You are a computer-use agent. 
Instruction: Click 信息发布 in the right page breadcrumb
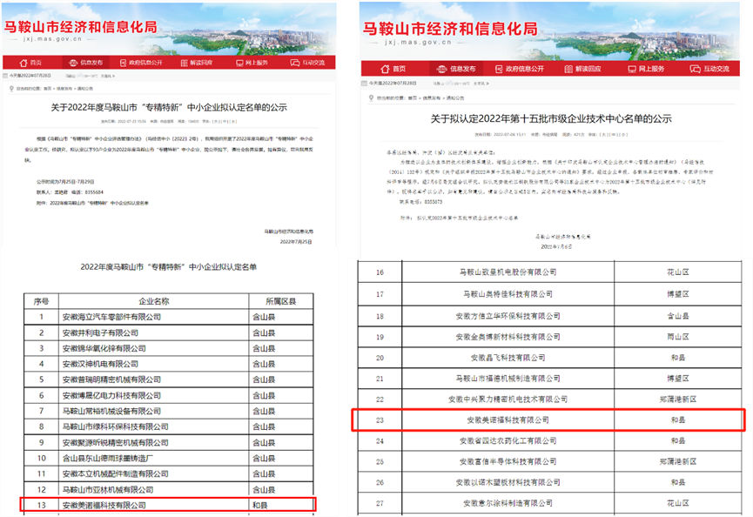click(431, 98)
